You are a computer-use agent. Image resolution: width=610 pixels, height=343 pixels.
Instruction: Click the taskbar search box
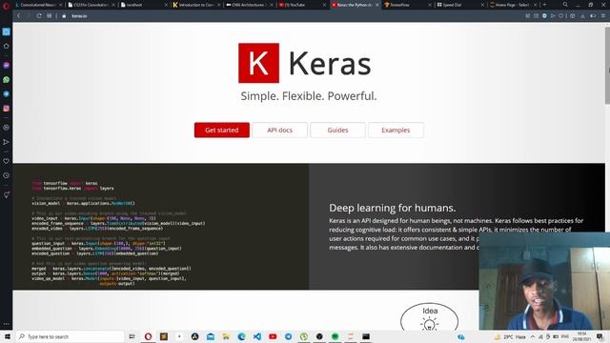pos(70,336)
